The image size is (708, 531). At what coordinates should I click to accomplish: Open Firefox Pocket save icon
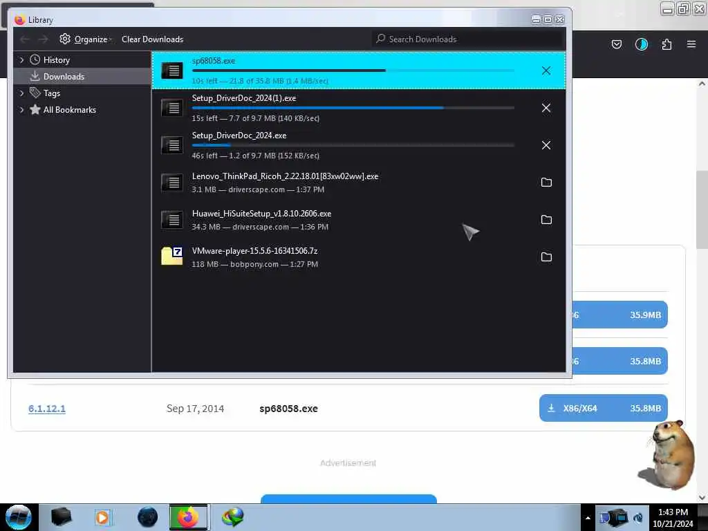point(616,44)
